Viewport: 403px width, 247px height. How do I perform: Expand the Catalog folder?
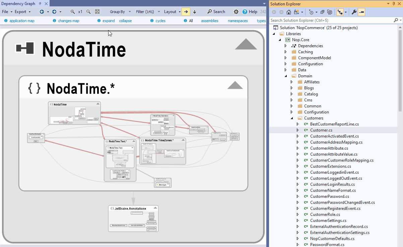coord(292,94)
